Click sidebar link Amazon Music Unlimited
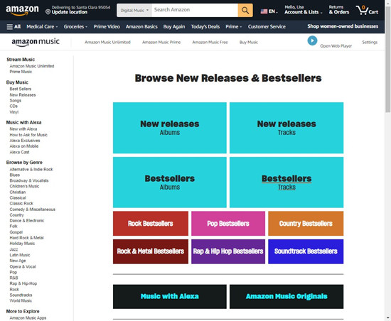This screenshot has width=391, height=321. click(32, 66)
